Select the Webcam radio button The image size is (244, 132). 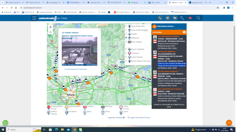(x=126, y=38)
